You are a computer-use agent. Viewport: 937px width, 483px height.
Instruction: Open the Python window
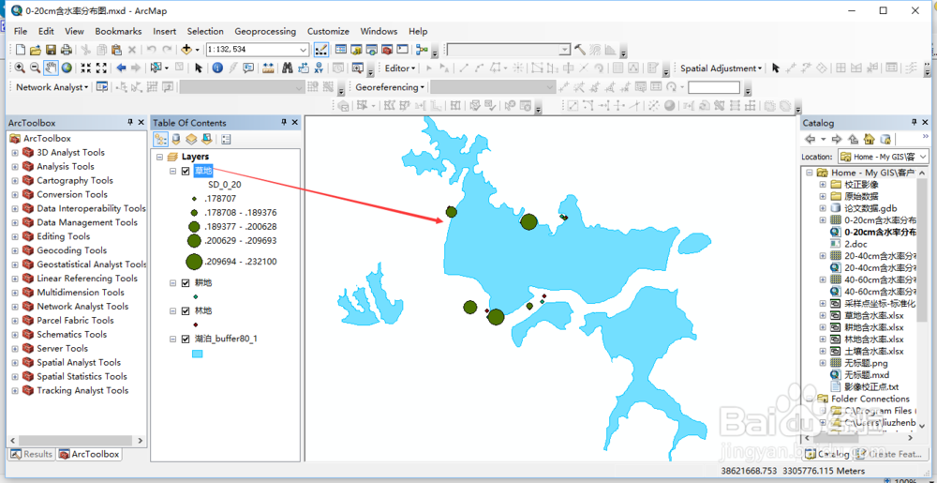(x=402, y=50)
